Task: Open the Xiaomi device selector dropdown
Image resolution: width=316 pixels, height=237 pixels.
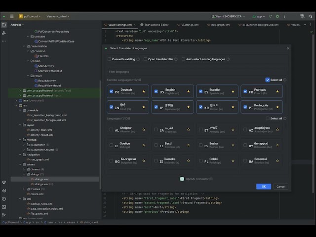Action: (228, 16)
